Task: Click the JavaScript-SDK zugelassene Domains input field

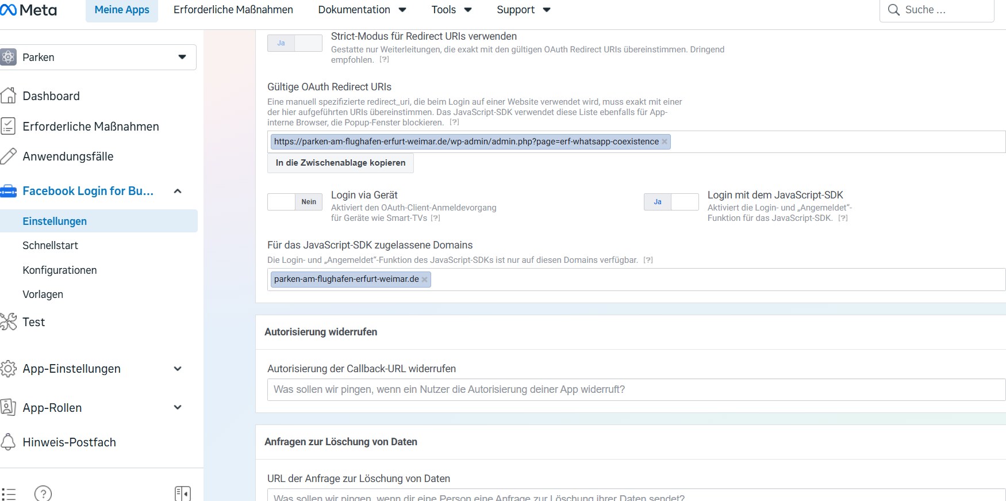Action: (x=636, y=280)
